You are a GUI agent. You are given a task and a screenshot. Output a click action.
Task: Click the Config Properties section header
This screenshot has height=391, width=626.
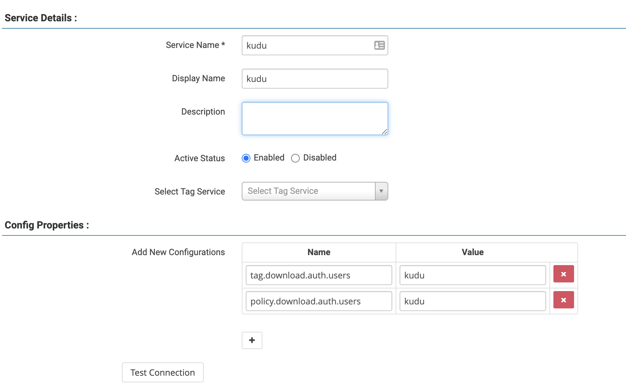coord(47,225)
